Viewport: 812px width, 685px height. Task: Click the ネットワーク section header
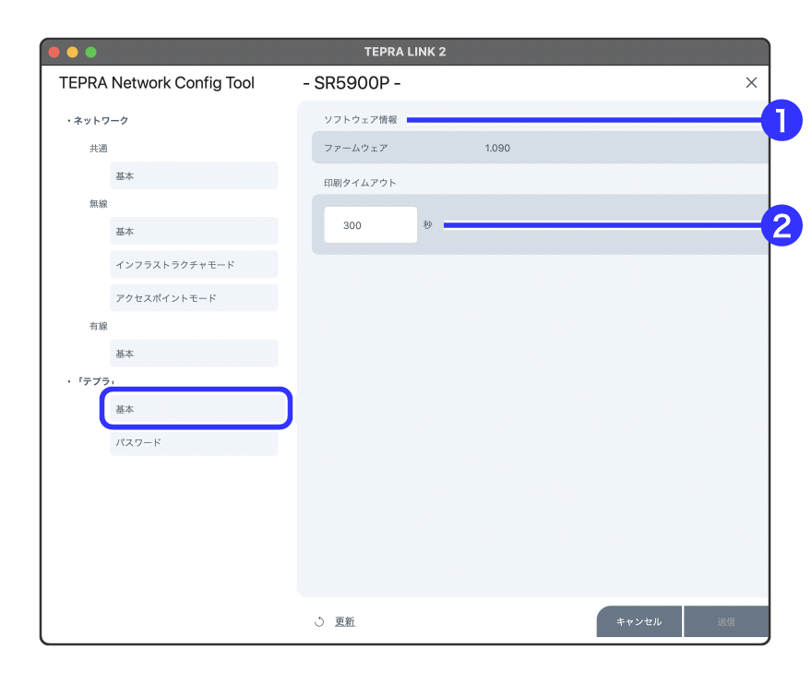click(101, 120)
